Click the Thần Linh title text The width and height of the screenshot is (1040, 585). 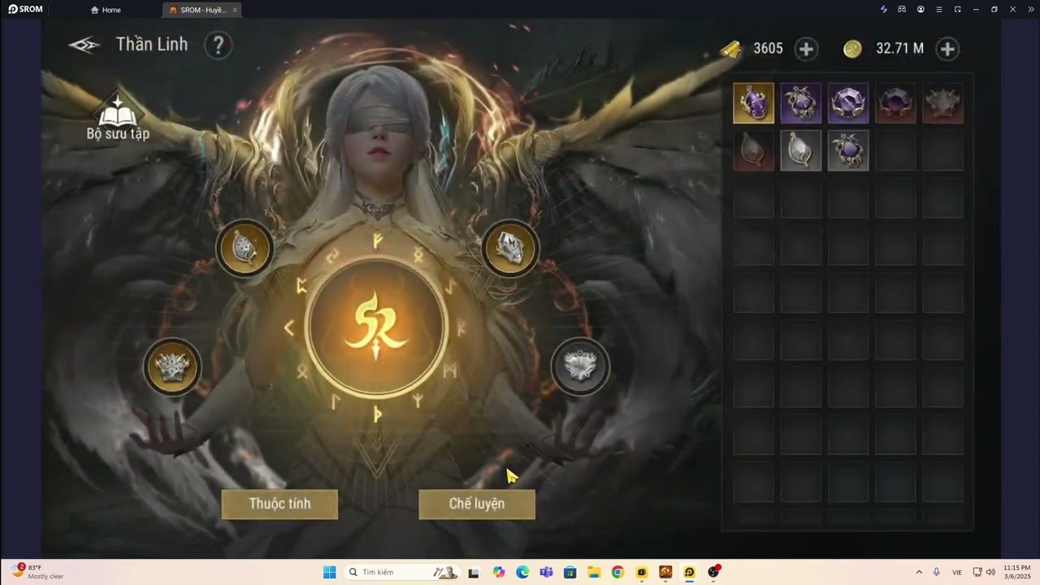point(152,45)
